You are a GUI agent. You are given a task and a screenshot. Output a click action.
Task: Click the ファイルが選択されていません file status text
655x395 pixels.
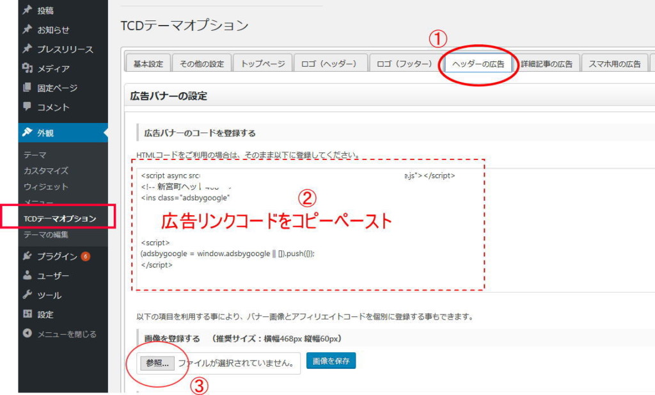pyautogui.click(x=236, y=363)
